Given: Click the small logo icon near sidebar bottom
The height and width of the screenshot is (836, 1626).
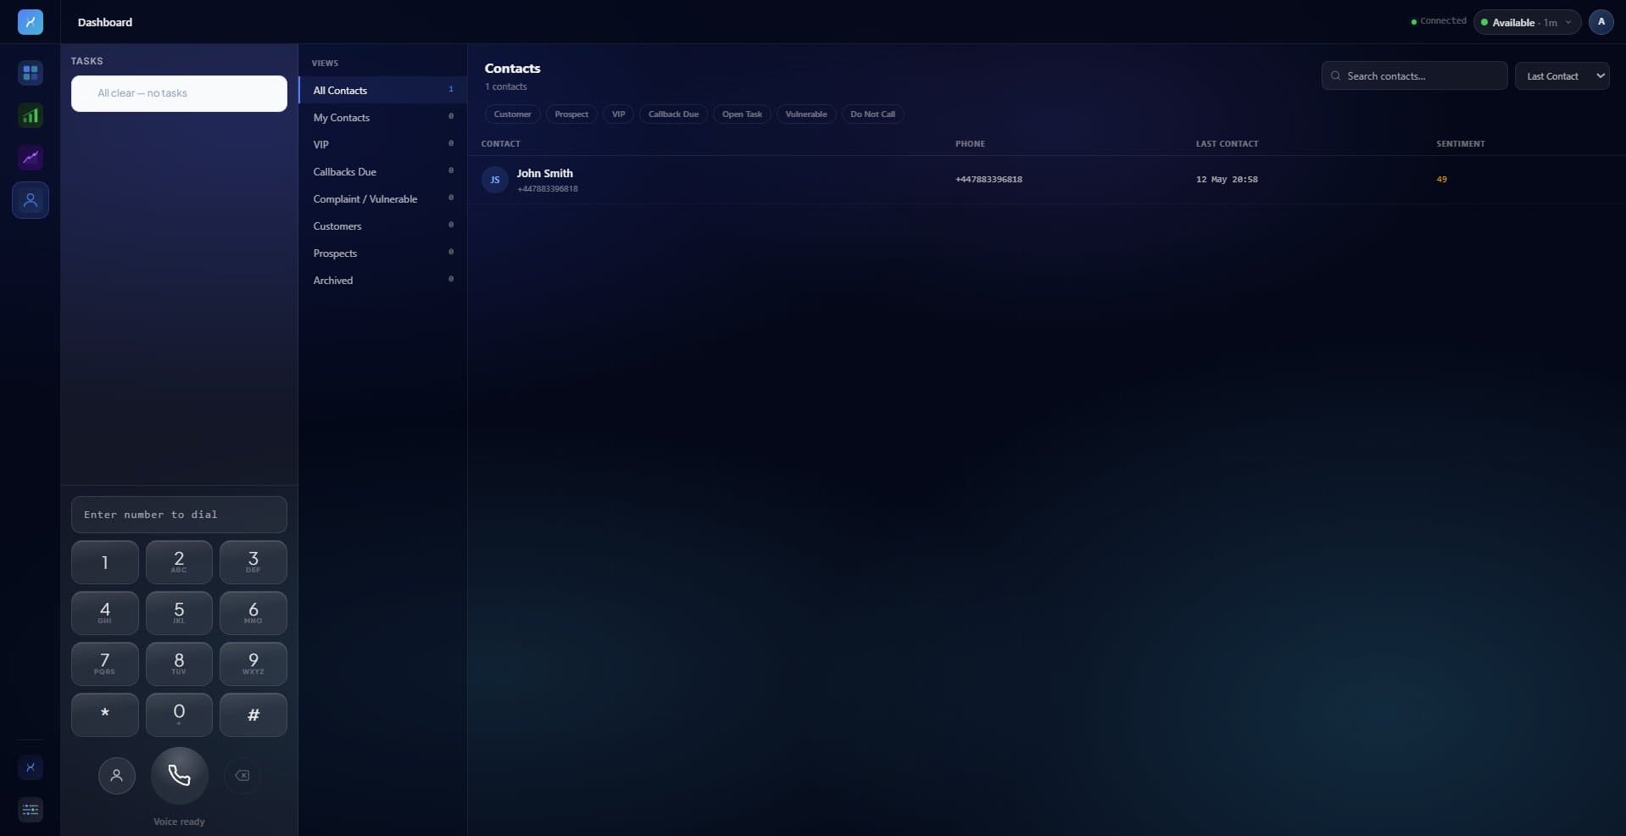Looking at the screenshot, I should point(31,767).
